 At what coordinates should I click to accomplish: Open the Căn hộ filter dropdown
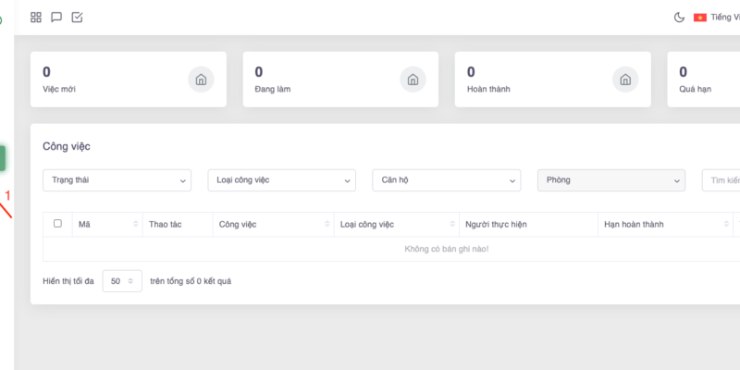point(446,180)
